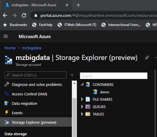Select the CONTAINERS node label

[103, 85]
